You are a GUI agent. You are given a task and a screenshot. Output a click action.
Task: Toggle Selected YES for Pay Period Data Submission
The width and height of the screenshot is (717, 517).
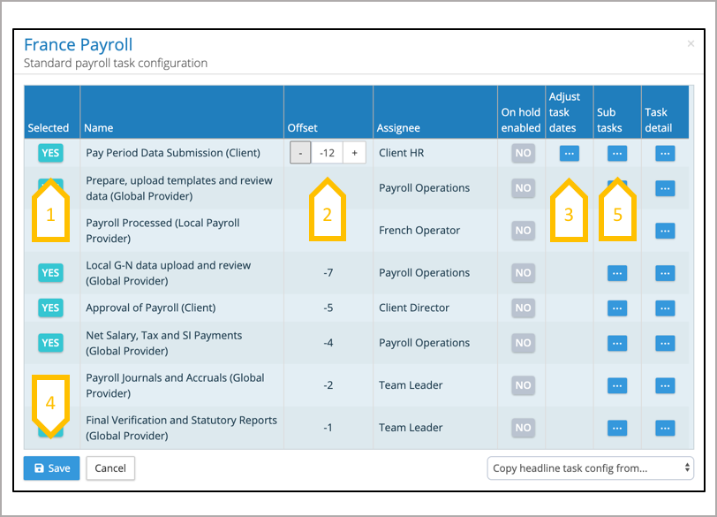pos(50,153)
